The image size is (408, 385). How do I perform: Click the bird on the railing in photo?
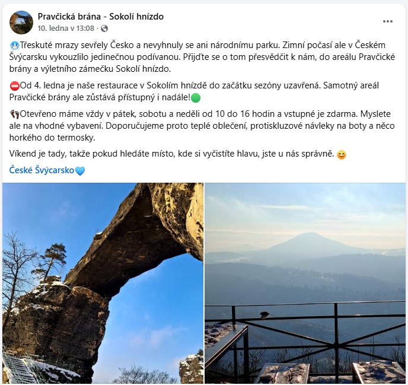coord(266,315)
